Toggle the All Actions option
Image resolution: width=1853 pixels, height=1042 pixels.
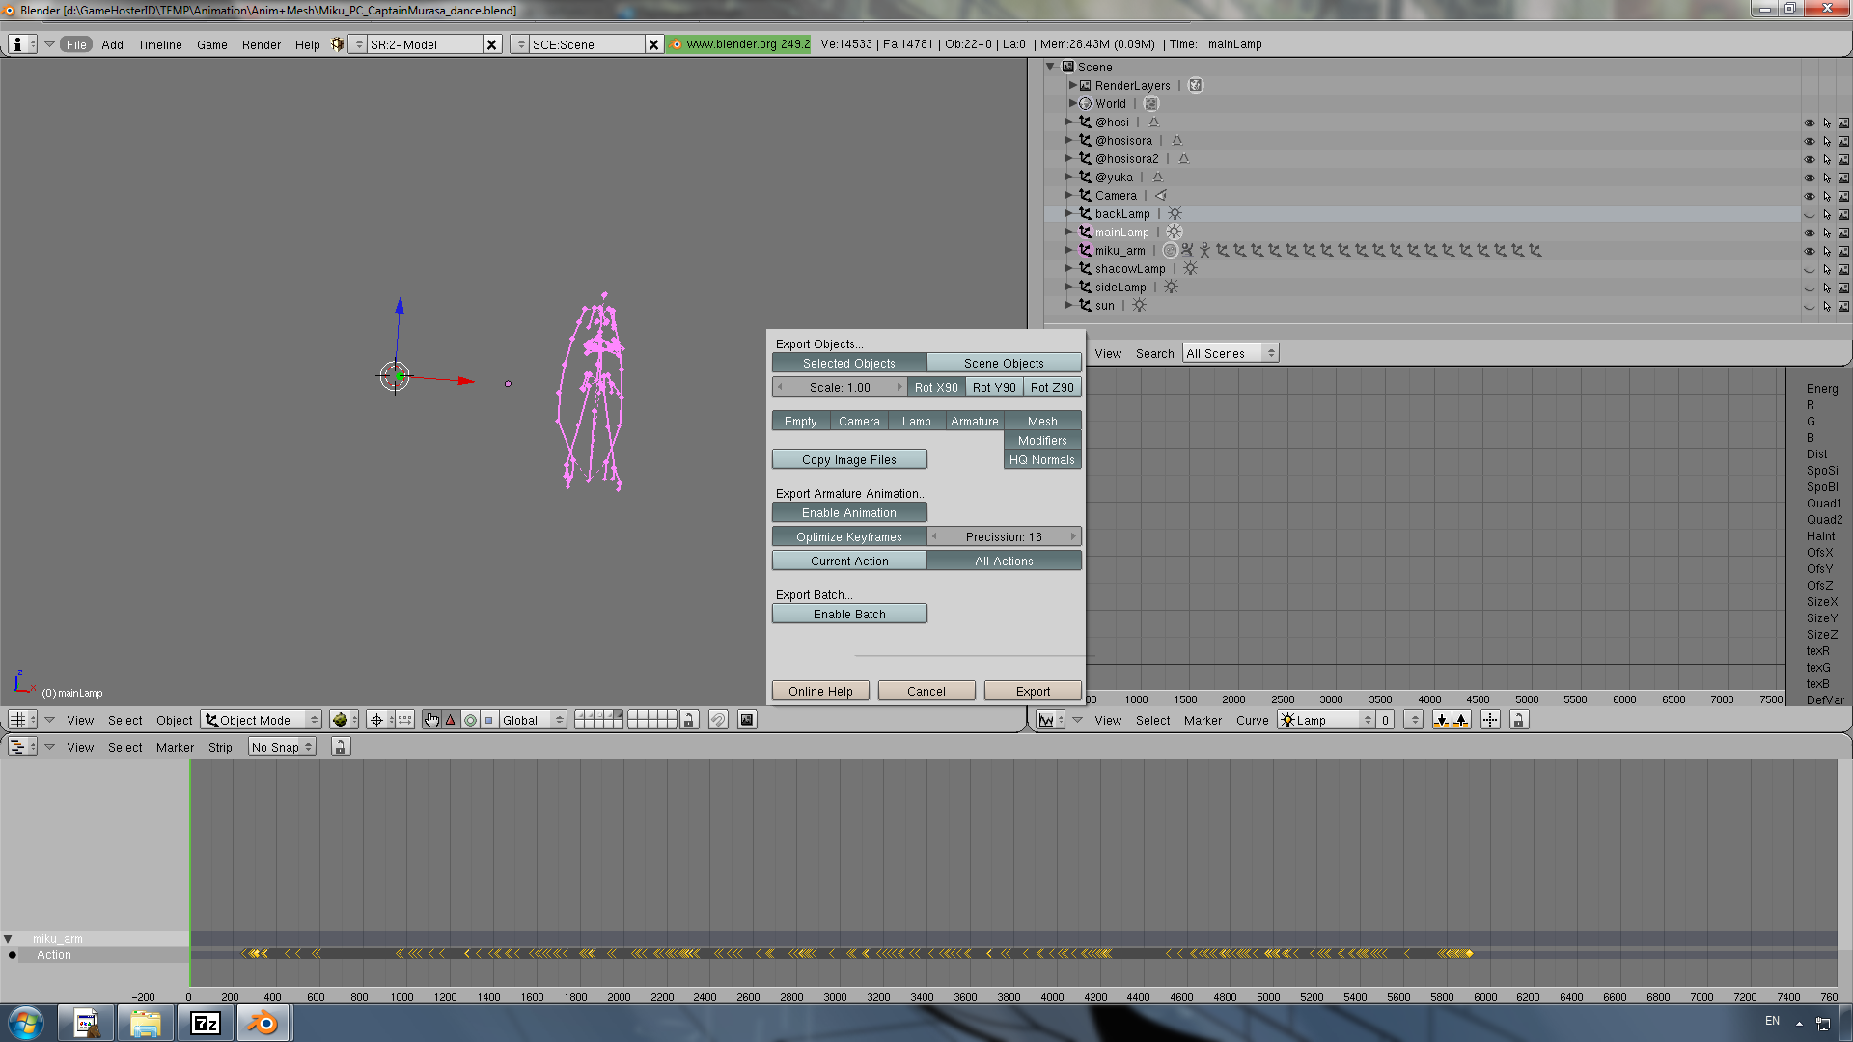pyautogui.click(x=1004, y=561)
